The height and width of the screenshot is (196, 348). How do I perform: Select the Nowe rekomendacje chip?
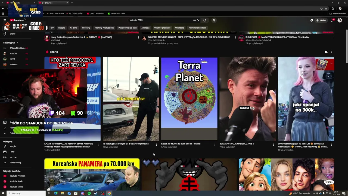(x=197, y=28)
